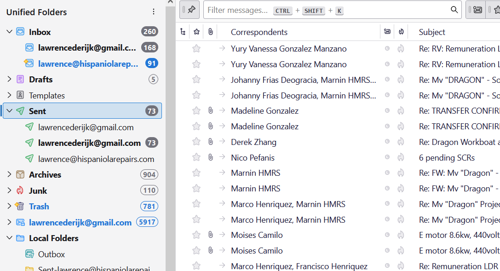This screenshot has height=271, width=500.
Task: Click the Inbox folder icon
Action: [20, 32]
